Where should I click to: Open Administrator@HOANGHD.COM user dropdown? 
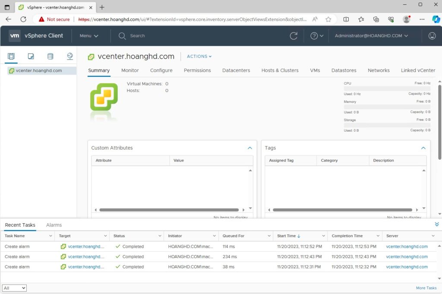tap(371, 36)
